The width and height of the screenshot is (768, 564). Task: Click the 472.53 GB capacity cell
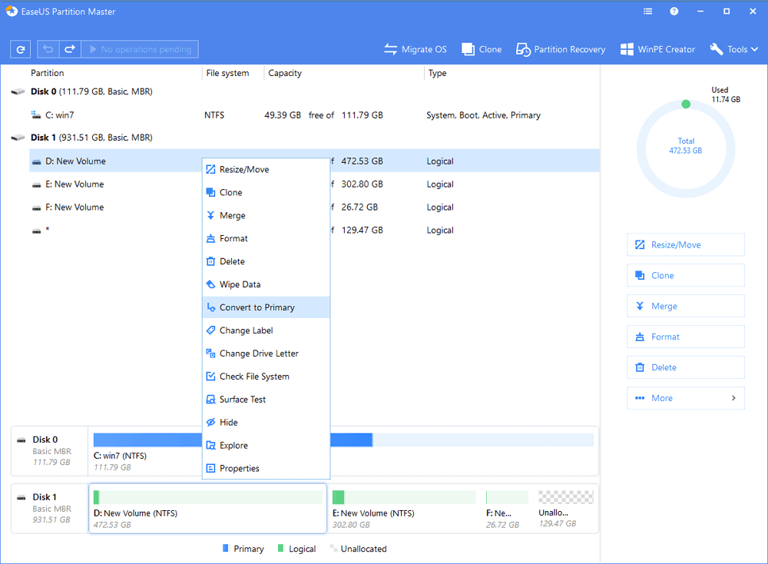pos(362,161)
